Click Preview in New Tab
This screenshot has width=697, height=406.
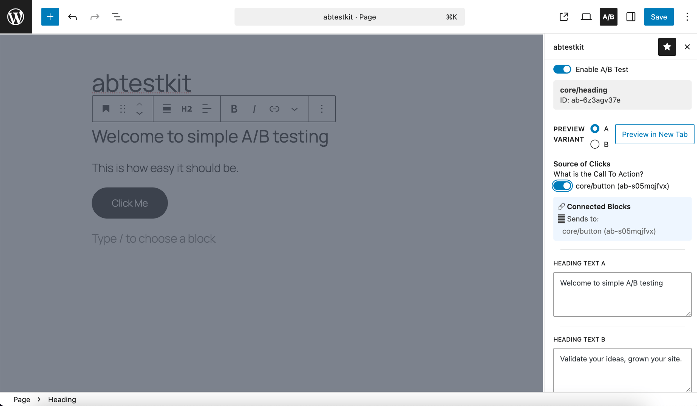[x=654, y=134]
